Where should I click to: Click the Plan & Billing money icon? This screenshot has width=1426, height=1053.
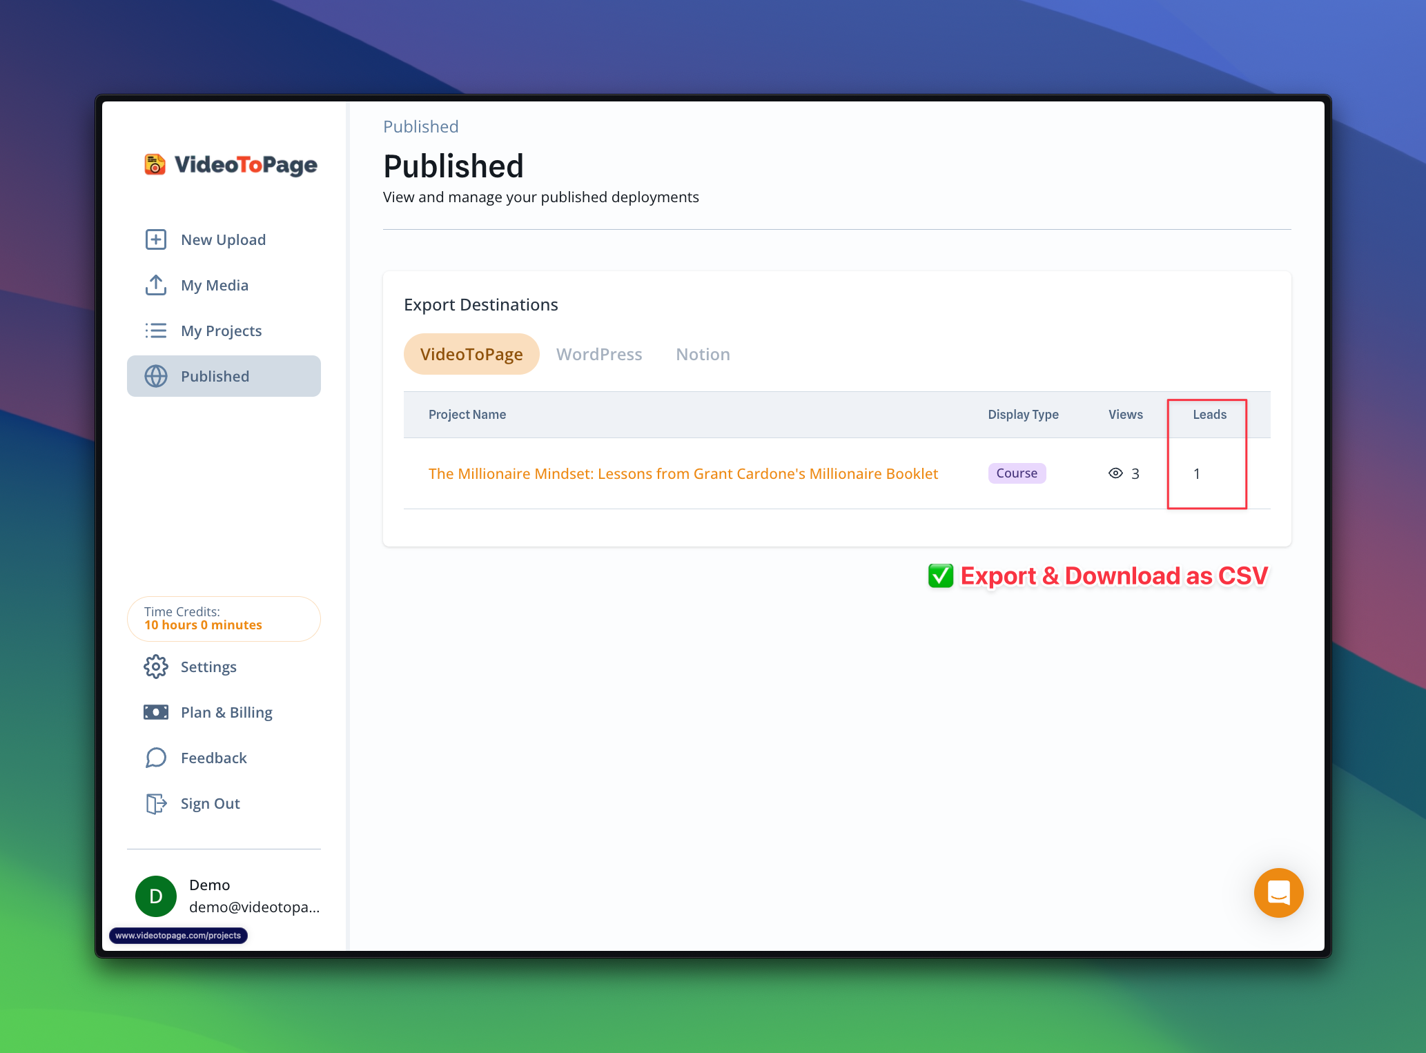(x=156, y=712)
